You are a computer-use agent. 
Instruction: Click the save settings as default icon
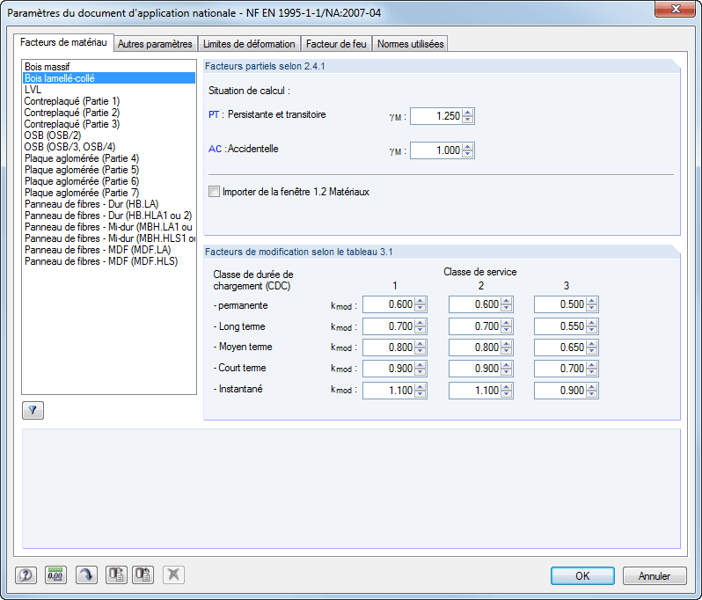tap(116, 574)
